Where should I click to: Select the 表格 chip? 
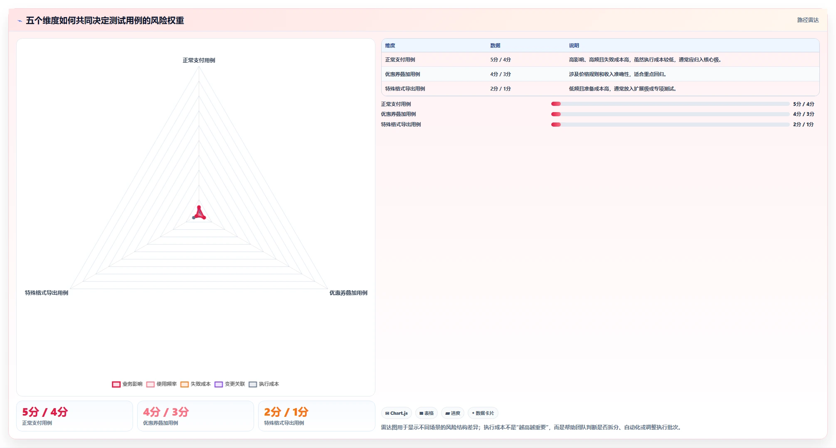click(427, 413)
